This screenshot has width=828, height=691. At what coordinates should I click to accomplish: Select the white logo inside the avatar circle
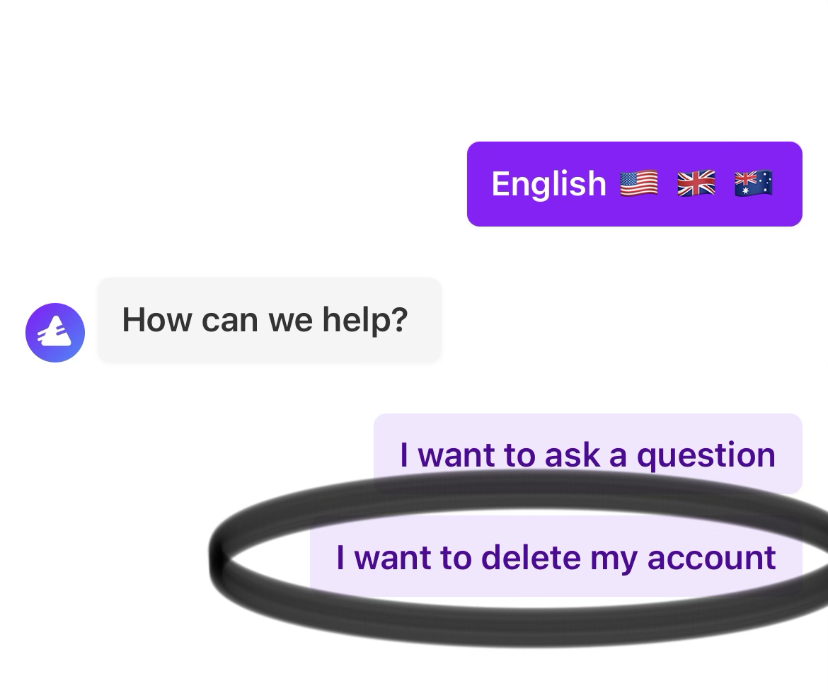point(54,332)
